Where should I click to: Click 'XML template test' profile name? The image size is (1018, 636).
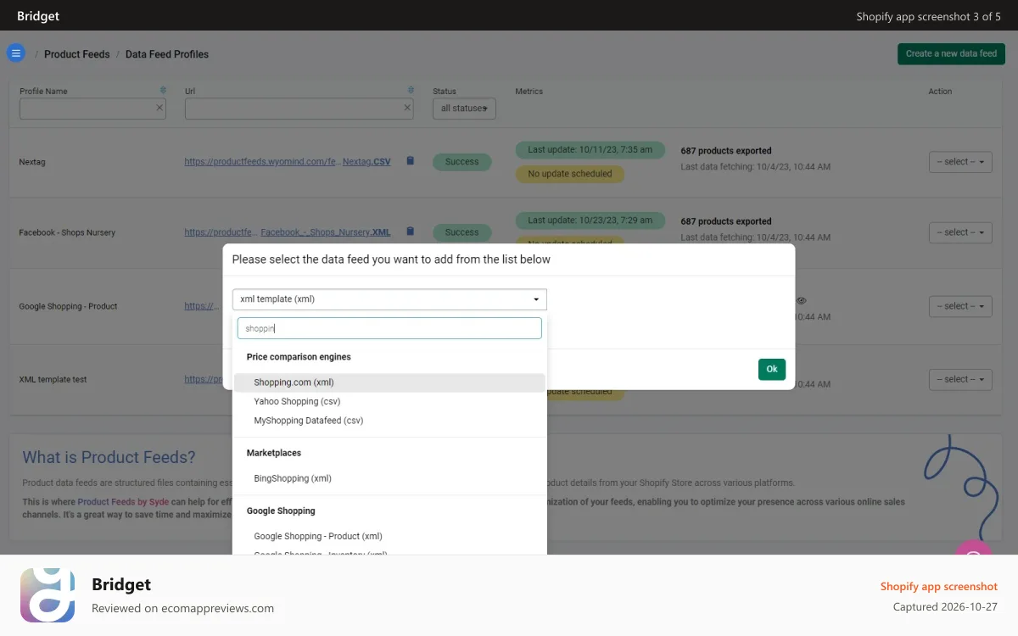click(x=53, y=380)
